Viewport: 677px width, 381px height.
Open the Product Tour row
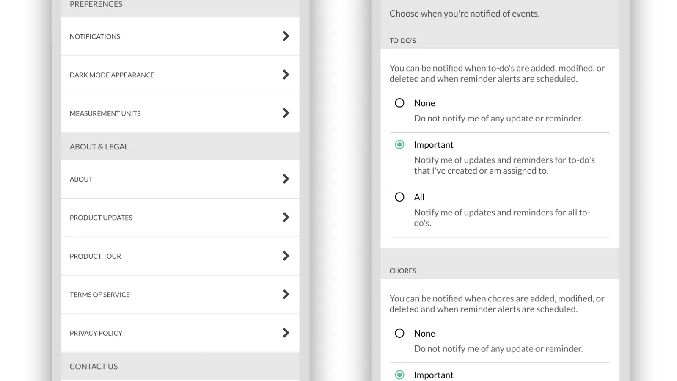click(x=180, y=256)
